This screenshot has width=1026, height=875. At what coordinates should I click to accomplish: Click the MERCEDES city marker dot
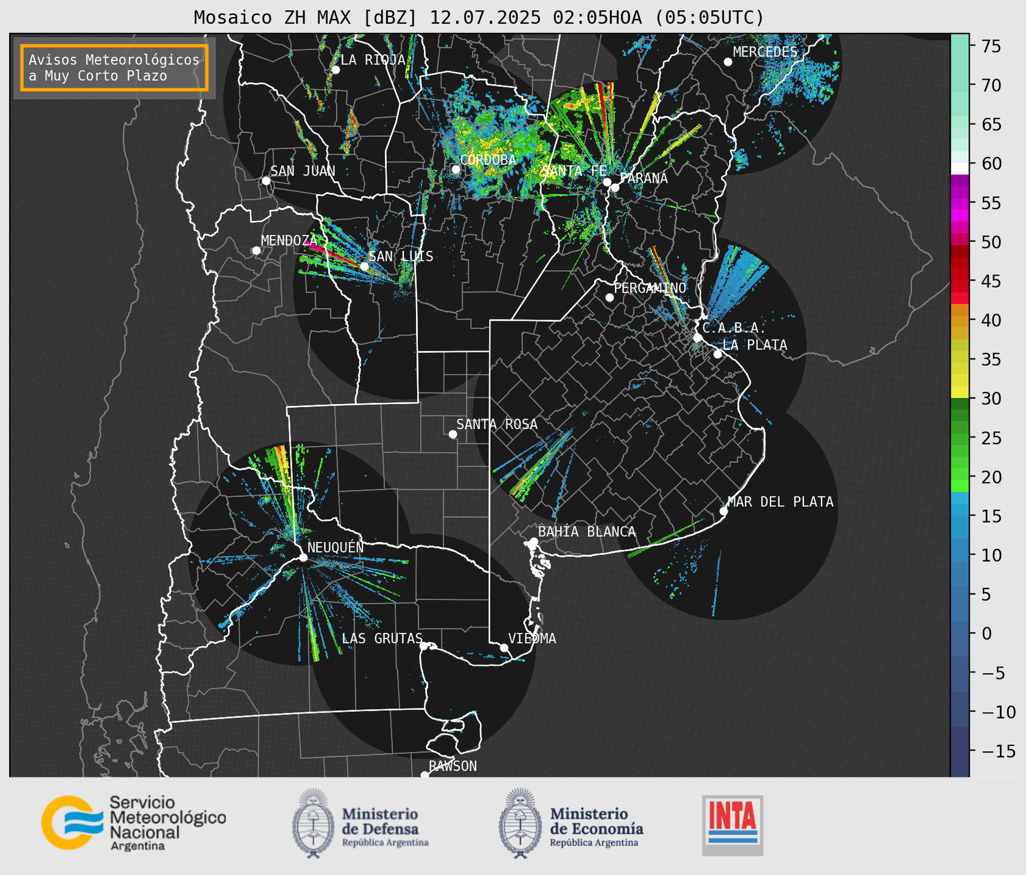[728, 62]
